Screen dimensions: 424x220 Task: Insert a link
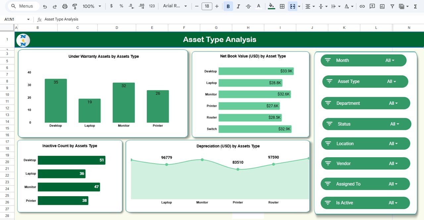[362, 6]
